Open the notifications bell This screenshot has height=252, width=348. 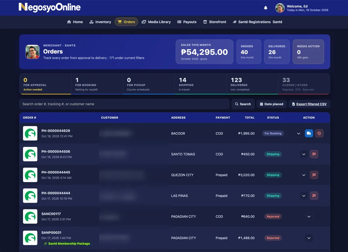coord(266,8)
